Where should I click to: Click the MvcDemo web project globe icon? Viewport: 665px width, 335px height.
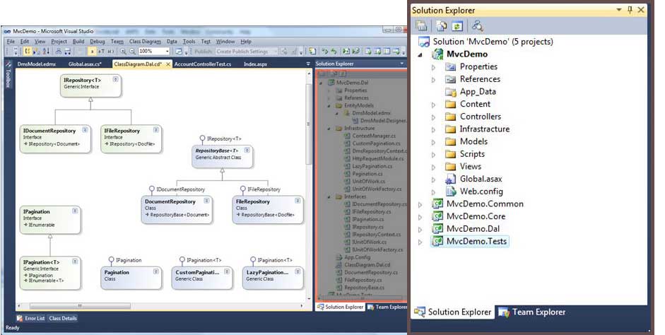coord(437,54)
